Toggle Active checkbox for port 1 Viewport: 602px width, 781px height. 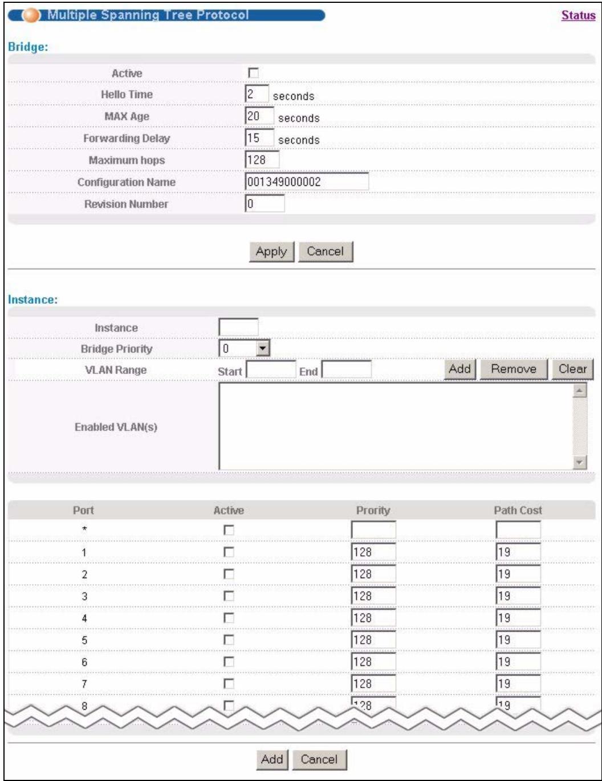point(229,552)
